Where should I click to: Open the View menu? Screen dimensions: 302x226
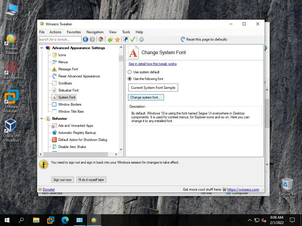click(113, 32)
